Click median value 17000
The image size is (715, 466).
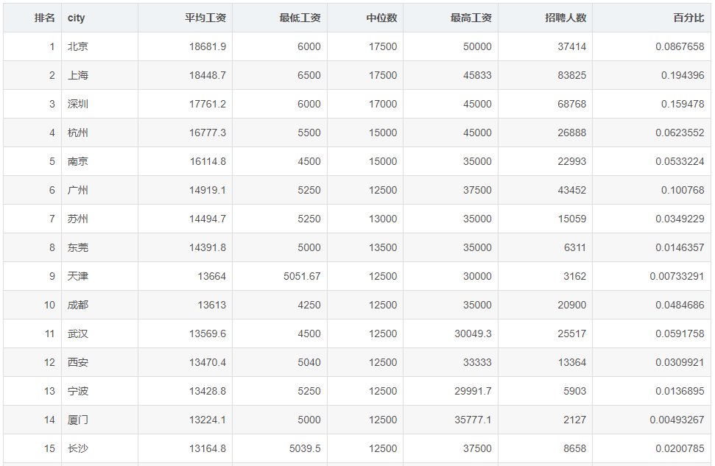[383, 104]
